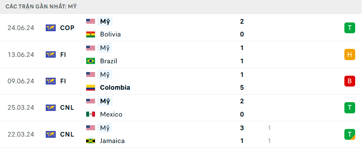Open the Jamaica team link
Image resolution: width=362 pixels, height=153 pixels.
[x=112, y=141]
